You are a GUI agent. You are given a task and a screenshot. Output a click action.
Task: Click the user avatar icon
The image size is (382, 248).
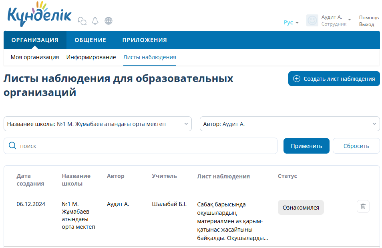pyautogui.click(x=312, y=21)
